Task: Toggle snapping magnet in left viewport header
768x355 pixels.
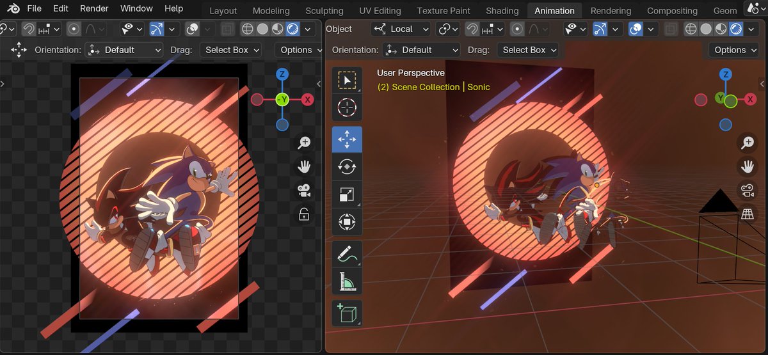Action: point(29,29)
